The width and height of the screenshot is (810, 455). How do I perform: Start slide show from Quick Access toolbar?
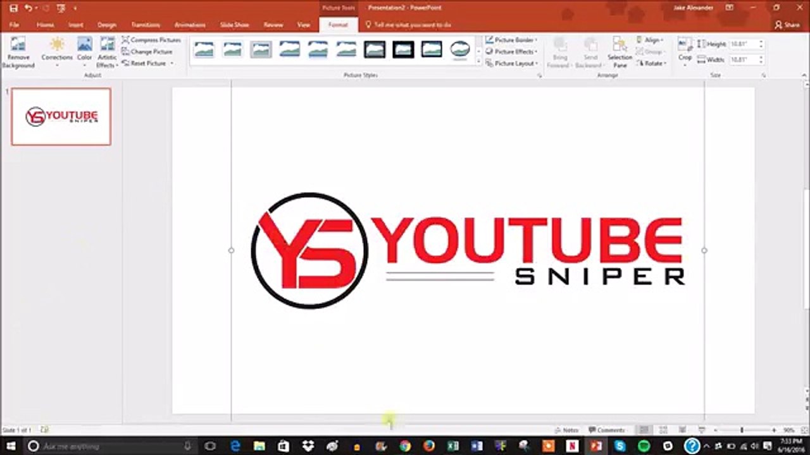[61, 8]
